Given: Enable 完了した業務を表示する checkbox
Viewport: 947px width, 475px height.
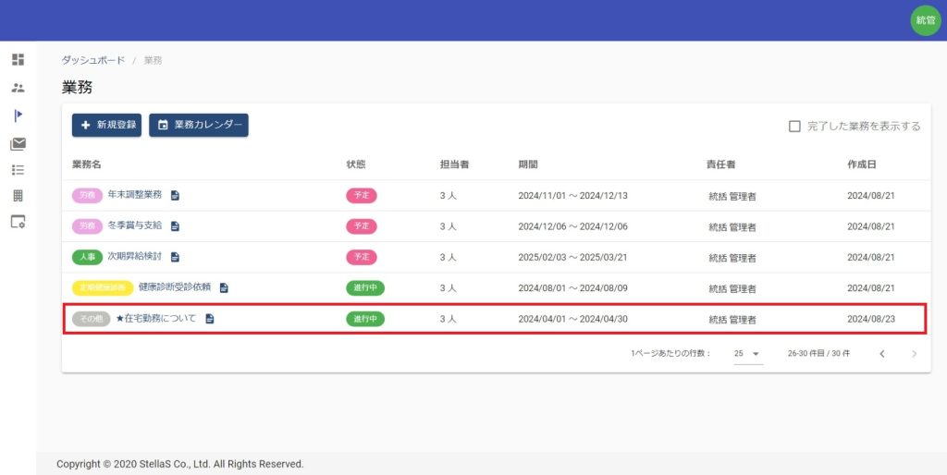Looking at the screenshot, I should click(x=794, y=127).
